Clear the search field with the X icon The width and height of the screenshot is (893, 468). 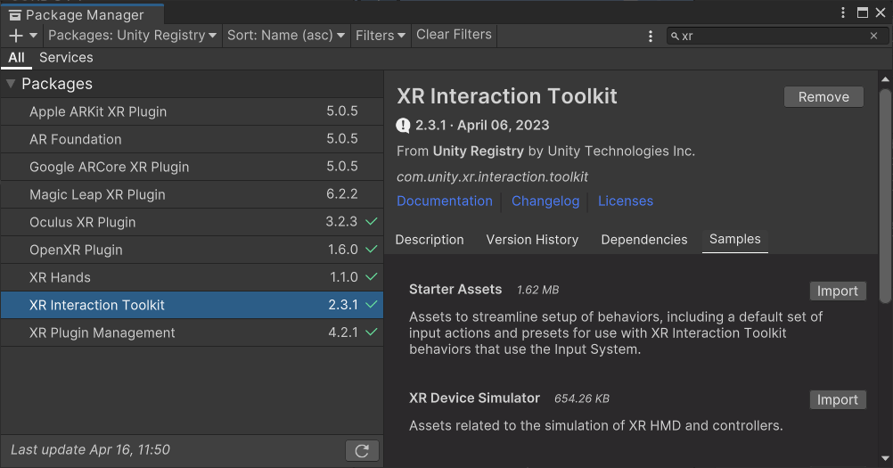873,36
